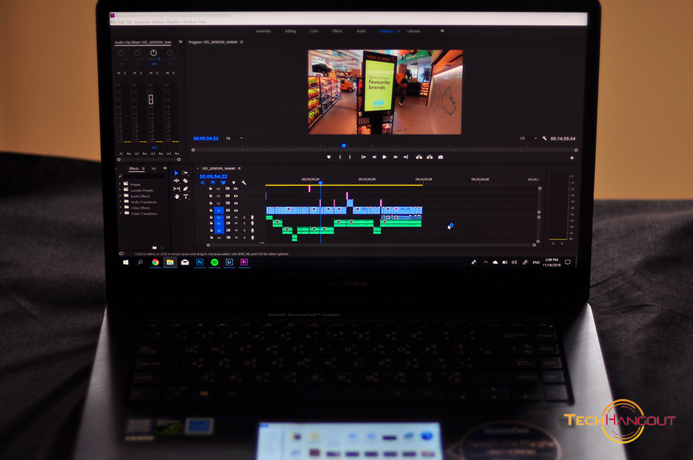Go to In point
Viewport: 693px width, 460px height.
click(363, 157)
